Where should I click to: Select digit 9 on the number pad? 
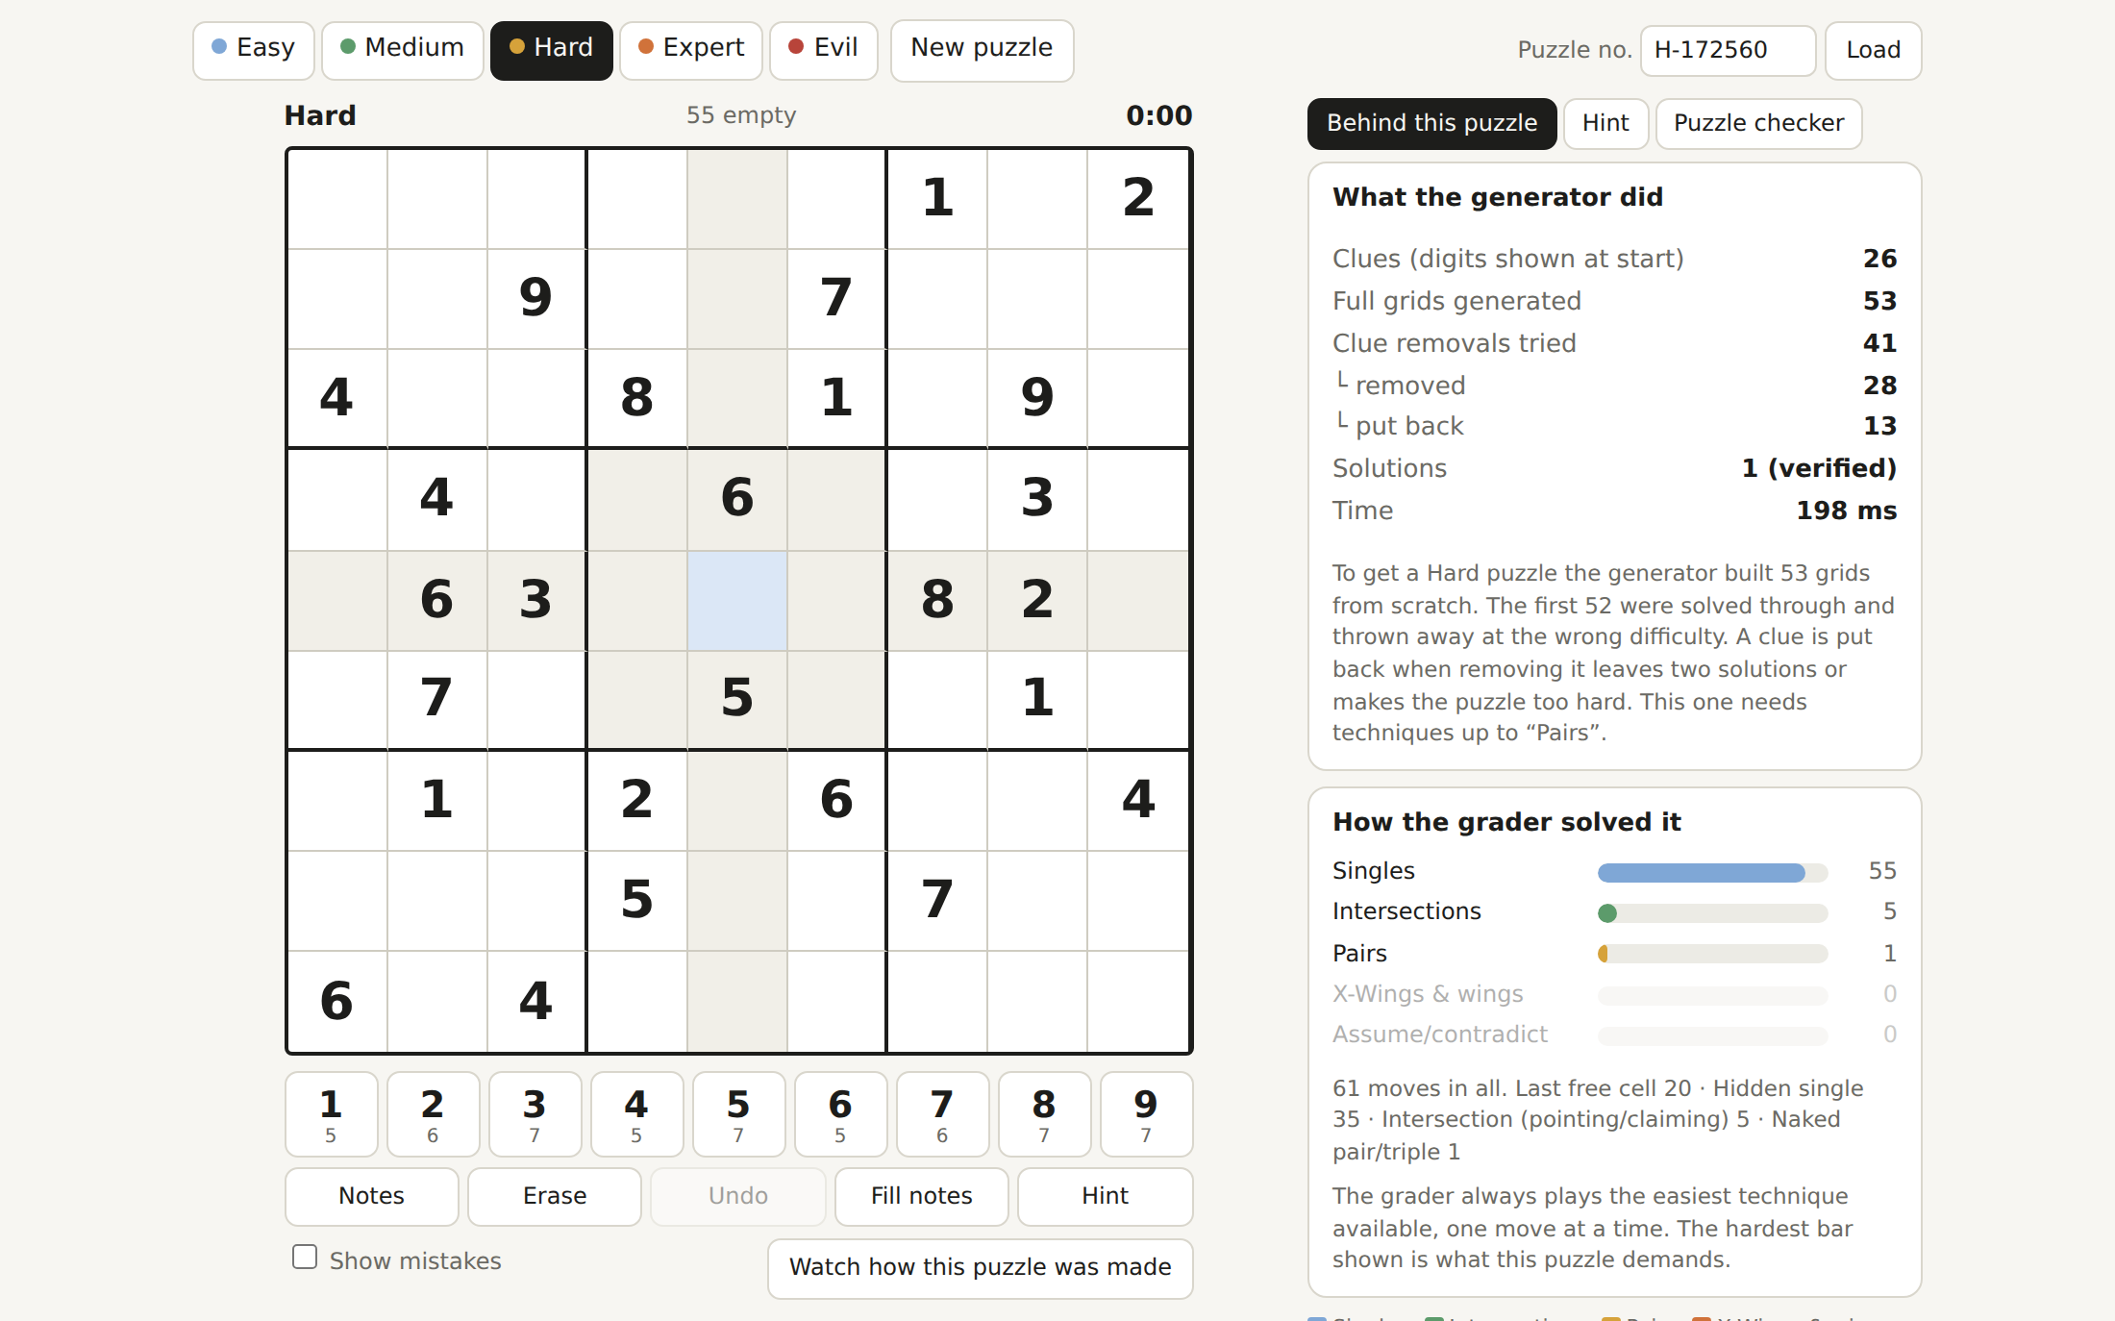1146,1114
